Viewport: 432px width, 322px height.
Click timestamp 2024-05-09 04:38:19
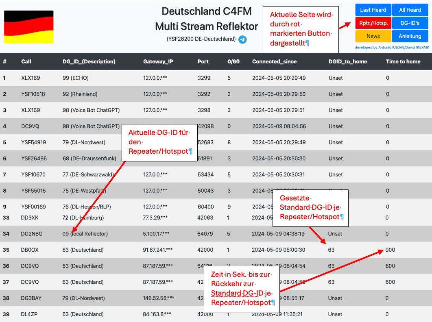(278, 234)
